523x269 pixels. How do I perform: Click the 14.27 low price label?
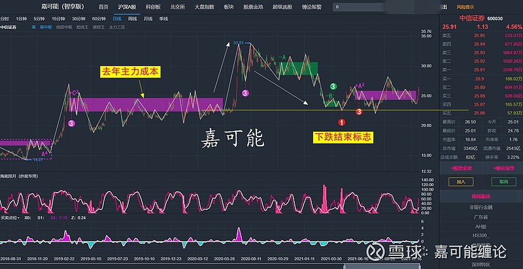(x=38, y=160)
